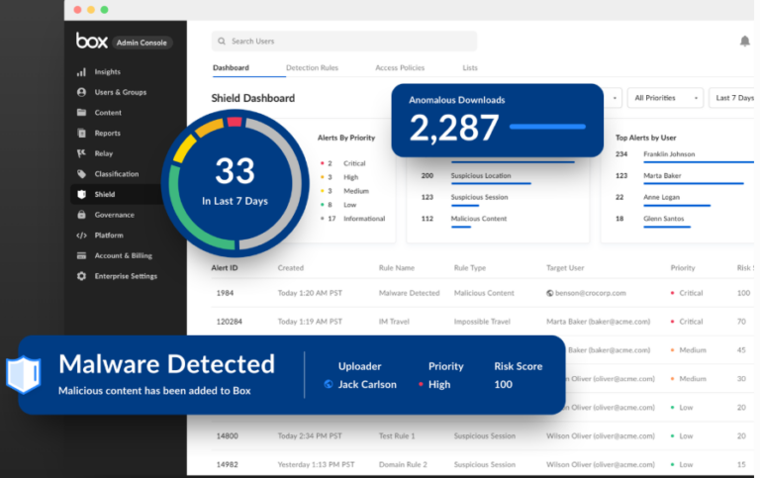Open alert 1984 Malware Detected row
Screen dimensions: 760x478
tap(483, 293)
